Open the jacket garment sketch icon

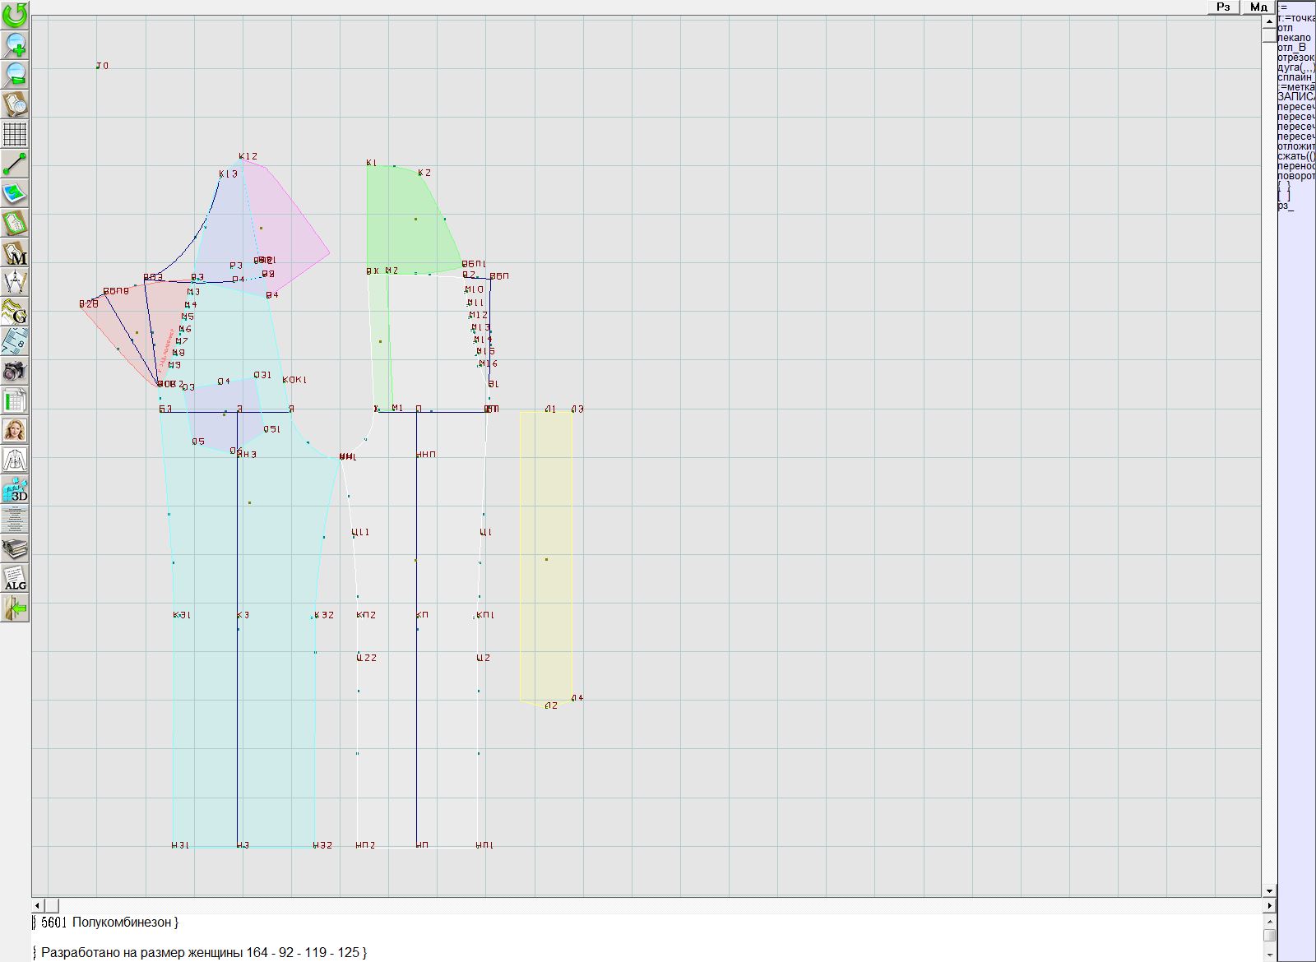(x=15, y=460)
